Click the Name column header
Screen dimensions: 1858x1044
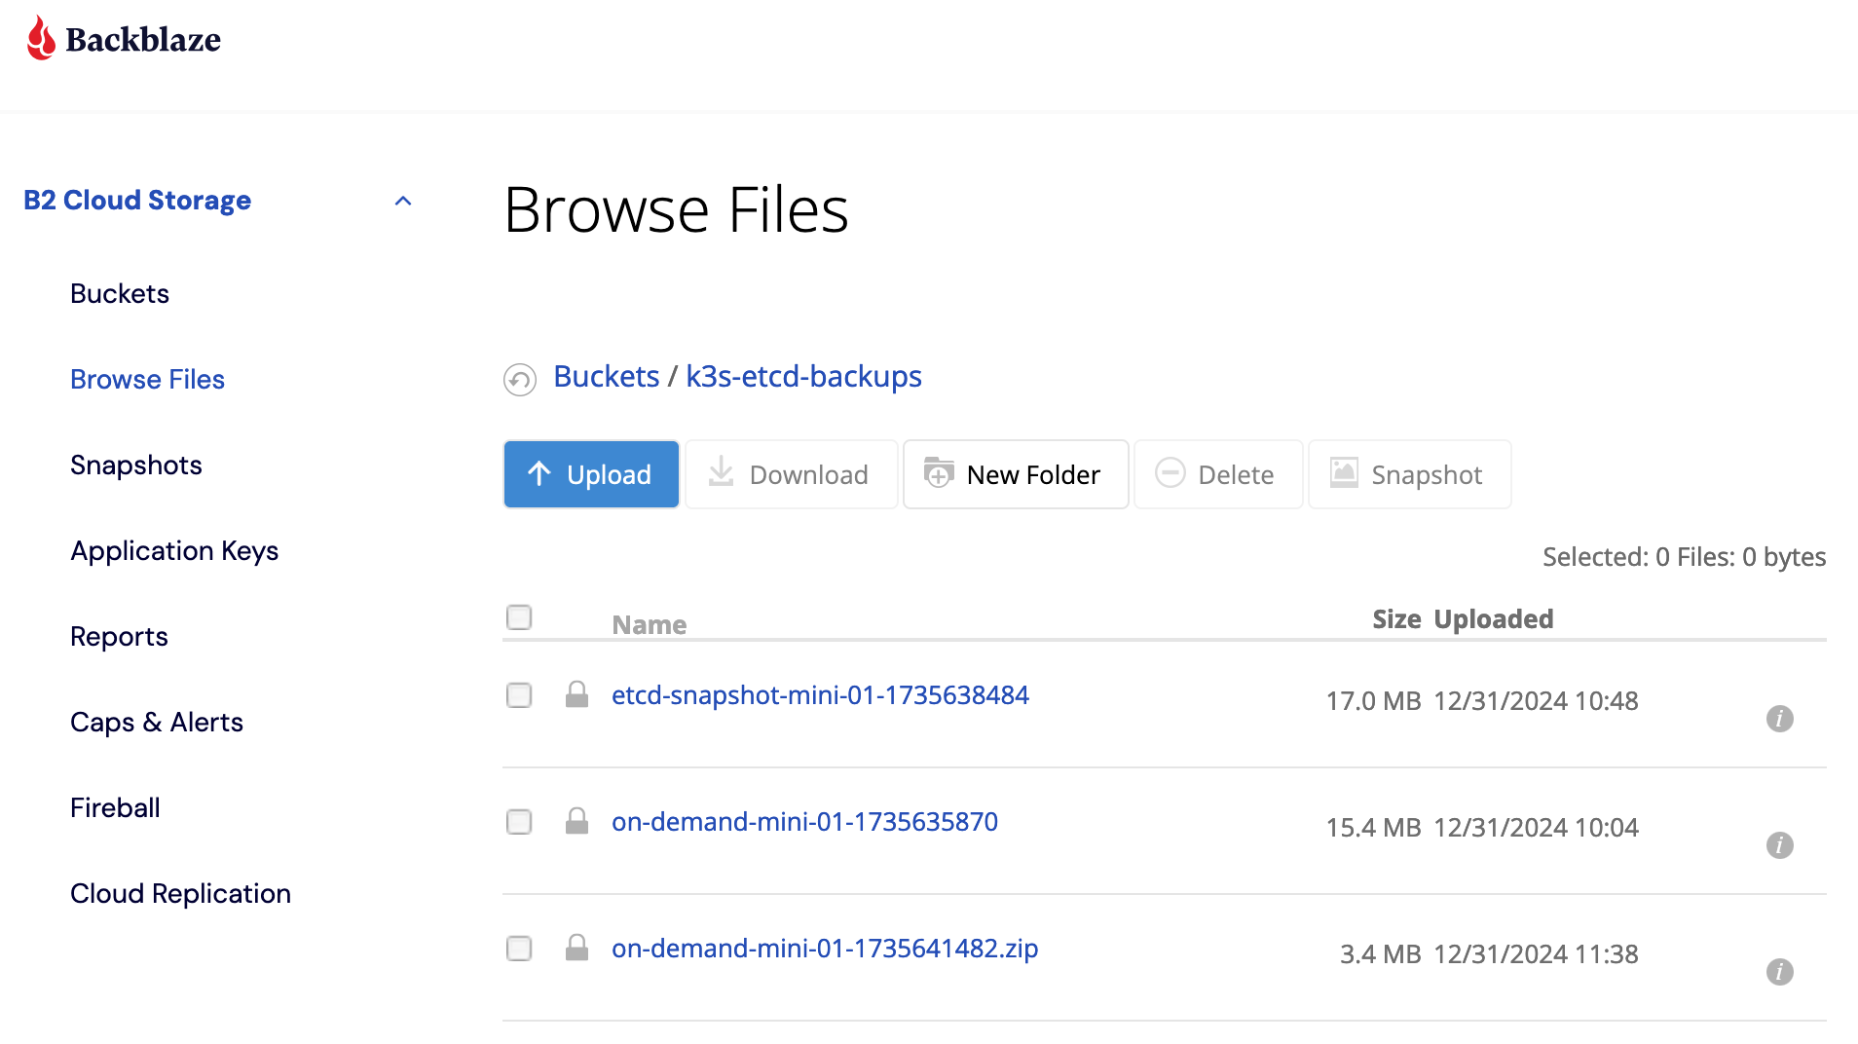[x=649, y=624]
